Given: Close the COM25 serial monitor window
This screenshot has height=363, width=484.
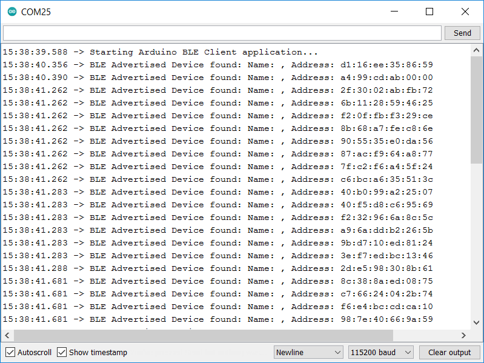Looking at the screenshot, I should point(465,12).
